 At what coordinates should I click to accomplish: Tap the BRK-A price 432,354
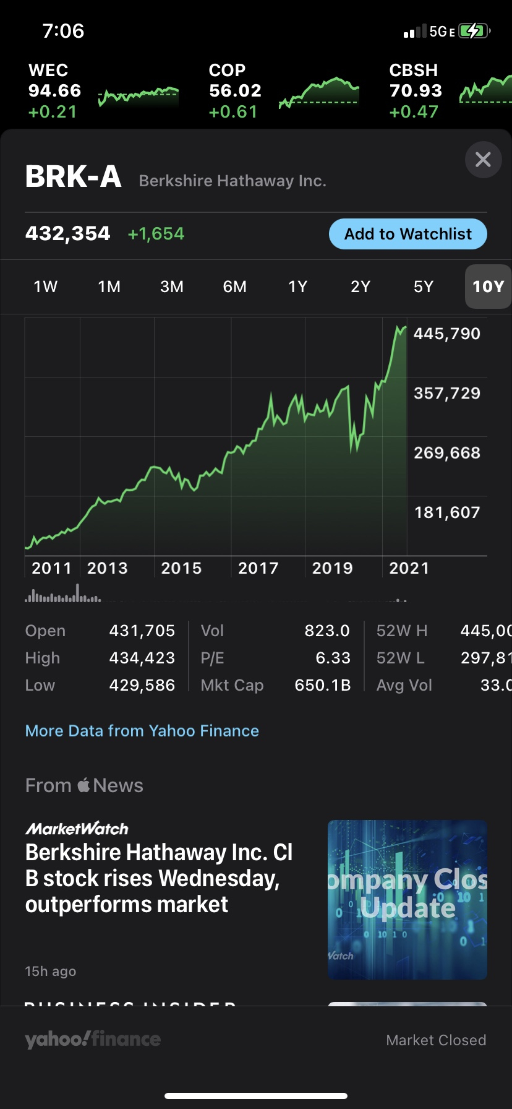(68, 233)
